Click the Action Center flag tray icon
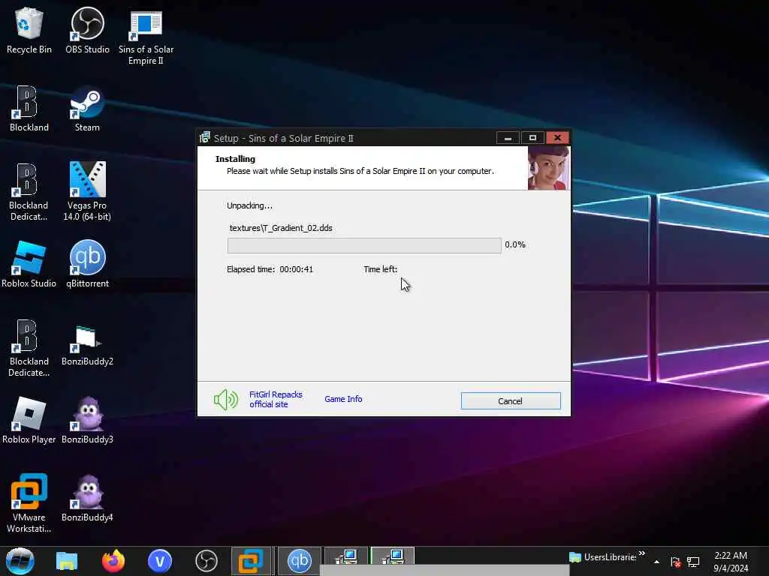The width and height of the screenshot is (769, 576). click(x=675, y=562)
